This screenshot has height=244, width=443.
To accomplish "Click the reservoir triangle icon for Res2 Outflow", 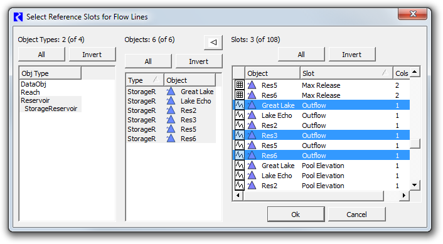I will [x=252, y=125].
